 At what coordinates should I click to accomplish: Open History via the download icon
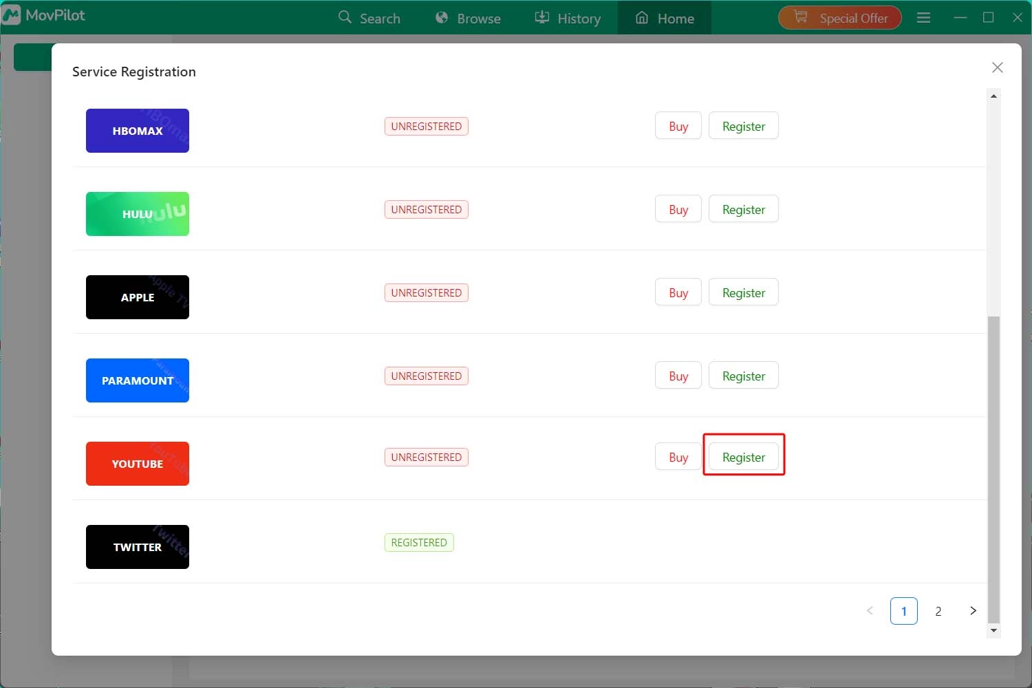(x=543, y=17)
